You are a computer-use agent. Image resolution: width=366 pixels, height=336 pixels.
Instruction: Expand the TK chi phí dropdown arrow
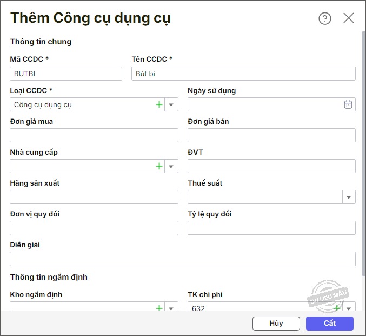[349, 308]
